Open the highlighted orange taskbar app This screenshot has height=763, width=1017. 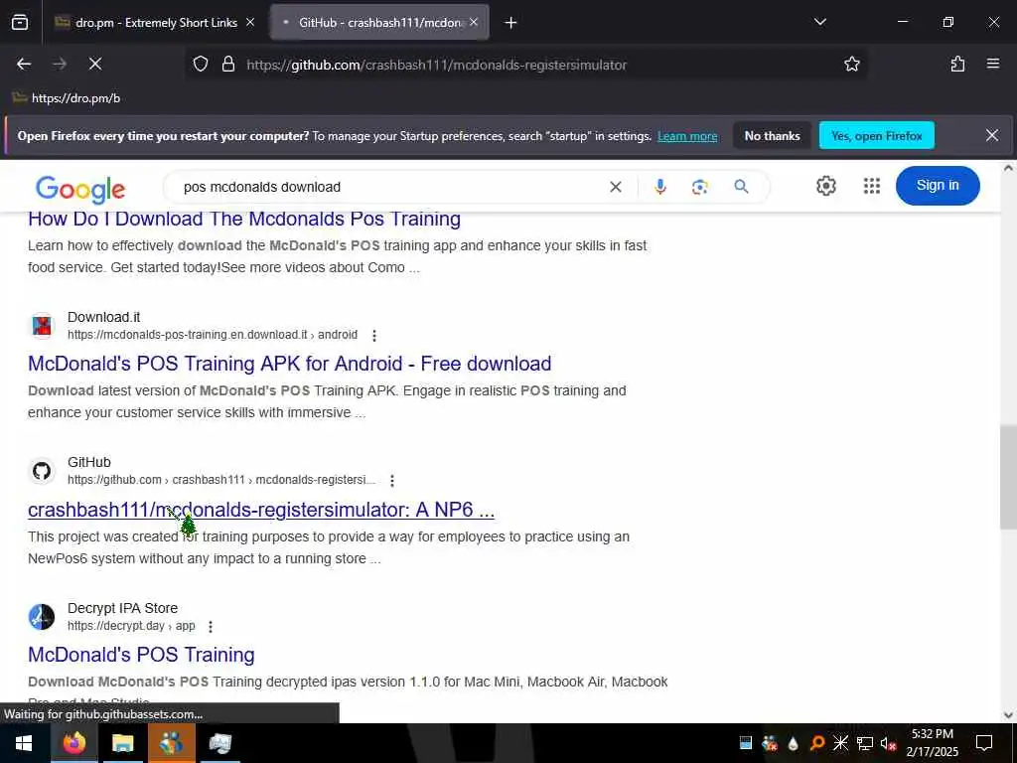click(171, 743)
